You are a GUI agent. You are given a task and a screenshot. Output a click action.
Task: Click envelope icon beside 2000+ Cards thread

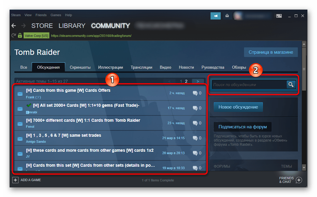pos(20,109)
